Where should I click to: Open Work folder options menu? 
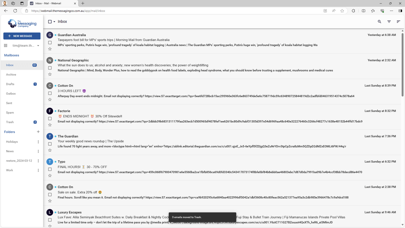[38, 170]
